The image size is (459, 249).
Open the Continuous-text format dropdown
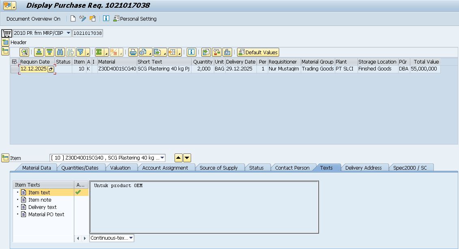[131, 238]
